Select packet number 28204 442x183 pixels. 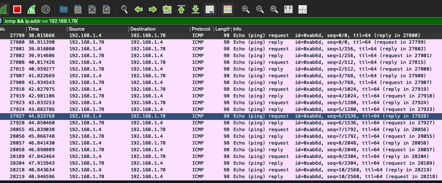coord(221,163)
